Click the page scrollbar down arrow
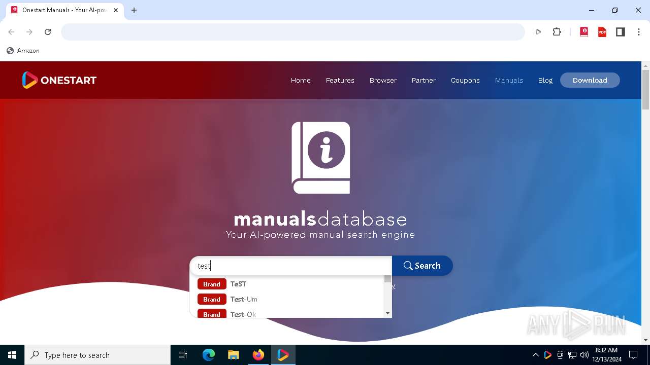 (x=646, y=340)
